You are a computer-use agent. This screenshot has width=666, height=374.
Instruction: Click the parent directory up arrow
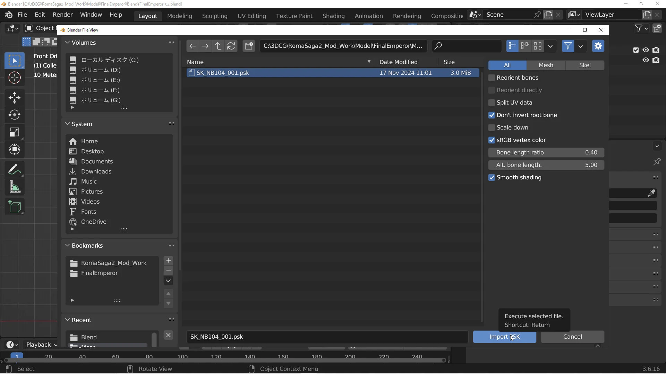click(x=218, y=46)
